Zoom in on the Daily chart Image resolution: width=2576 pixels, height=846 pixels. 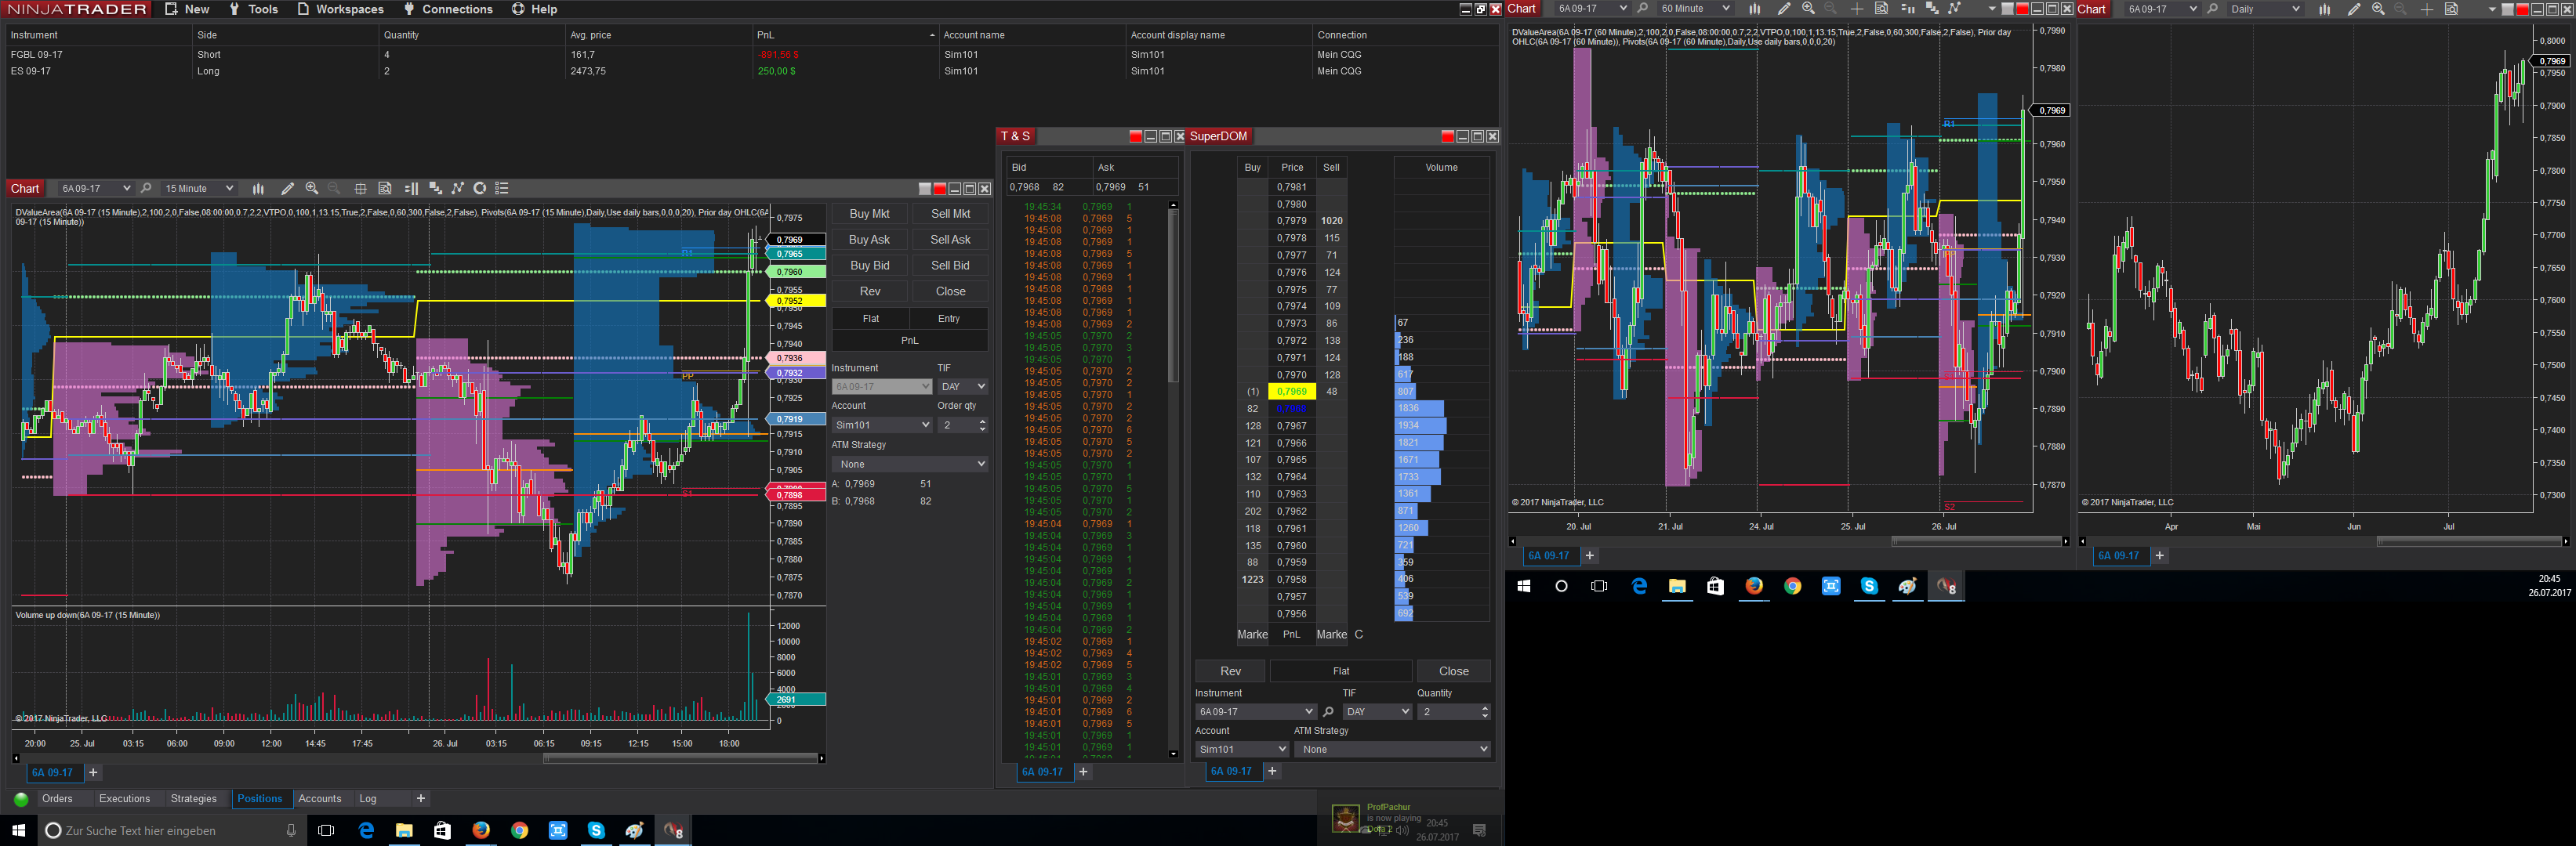[x=2378, y=9]
